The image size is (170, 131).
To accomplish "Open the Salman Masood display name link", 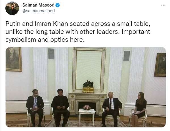I will [x=38, y=5].
